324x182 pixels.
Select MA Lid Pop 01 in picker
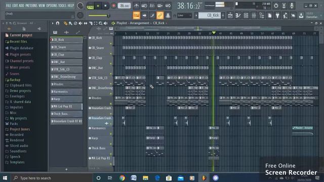(x=66, y=107)
